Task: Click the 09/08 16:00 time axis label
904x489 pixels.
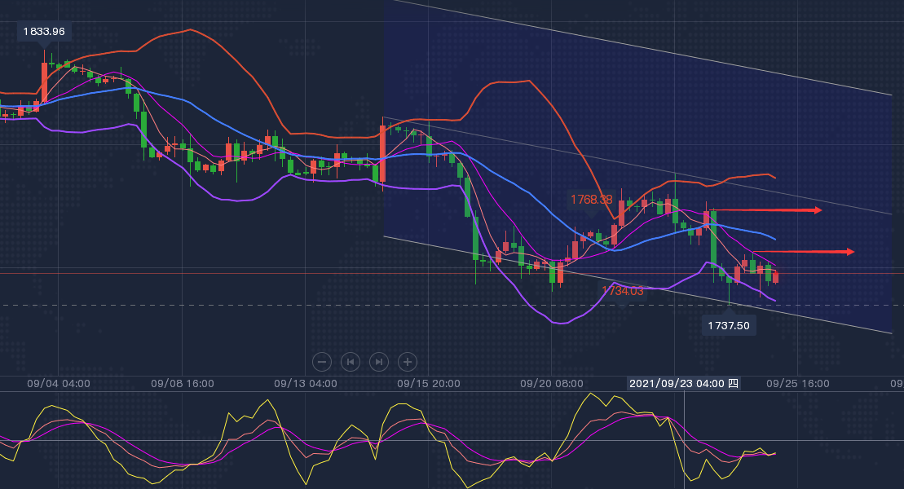Action: tap(182, 384)
